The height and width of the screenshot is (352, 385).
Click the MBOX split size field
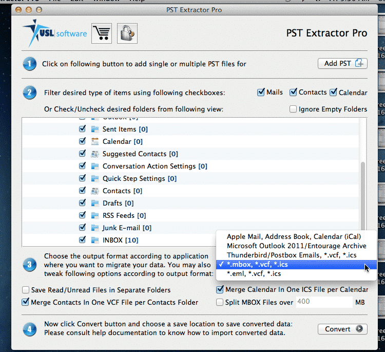(x=324, y=302)
